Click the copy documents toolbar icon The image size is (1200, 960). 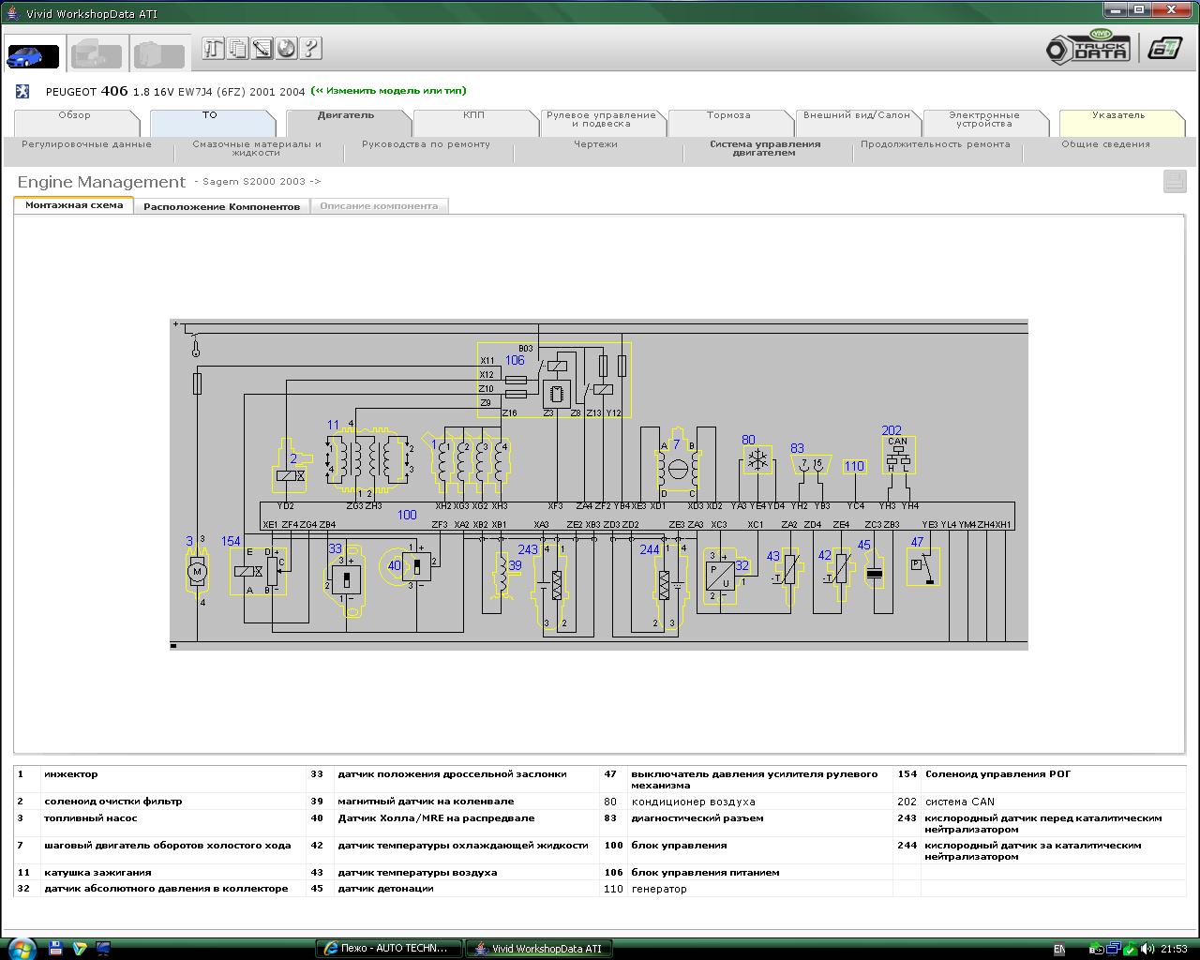coord(238,49)
